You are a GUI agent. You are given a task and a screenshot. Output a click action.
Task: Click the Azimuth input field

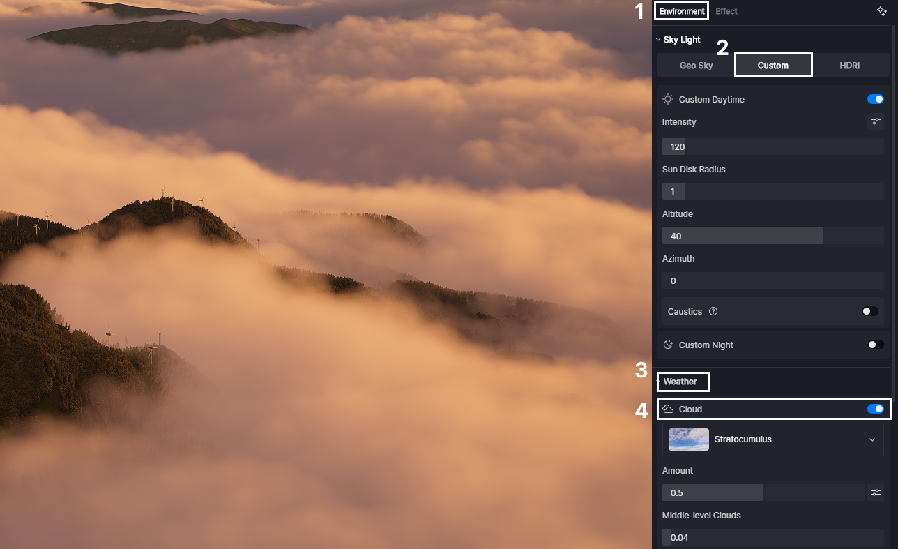click(x=773, y=280)
